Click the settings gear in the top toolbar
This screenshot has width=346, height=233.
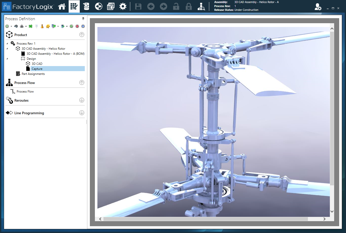(x=123, y=7)
